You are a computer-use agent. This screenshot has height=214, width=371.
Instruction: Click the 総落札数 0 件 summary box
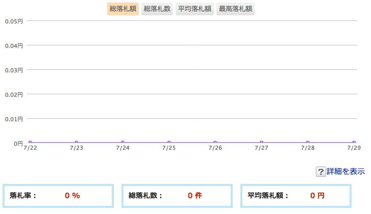(177, 196)
